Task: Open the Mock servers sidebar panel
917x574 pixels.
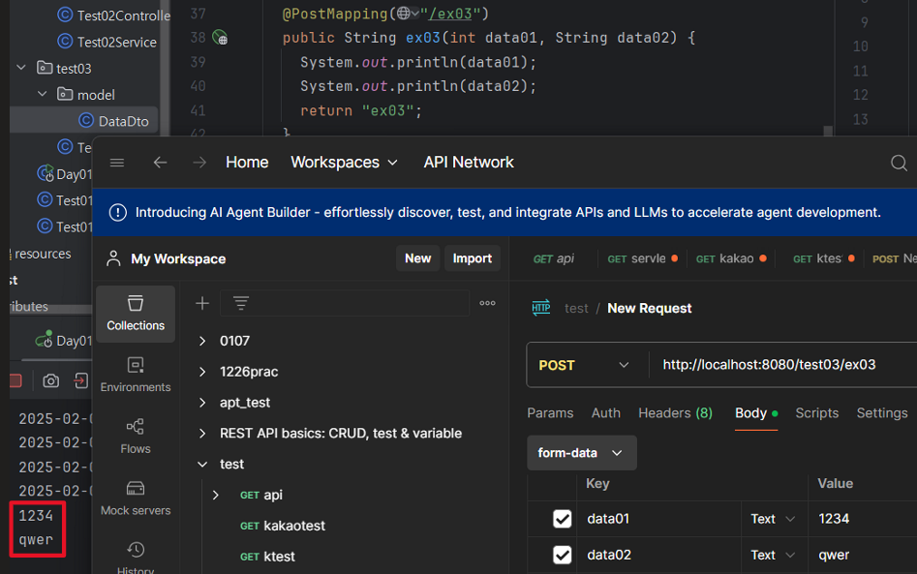Action: click(136, 498)
